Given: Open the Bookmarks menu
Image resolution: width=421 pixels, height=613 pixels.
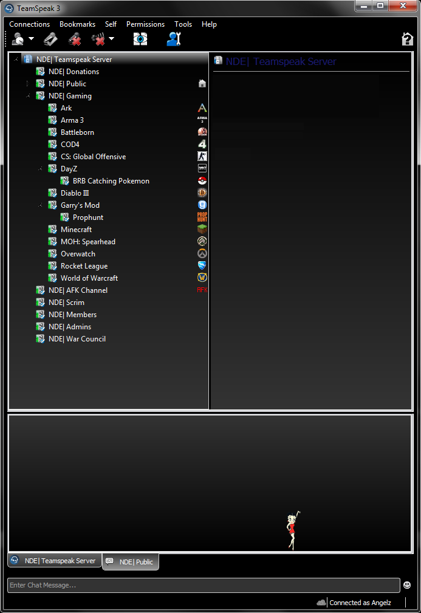Looking at the screenshot, I should click(77, 24).
